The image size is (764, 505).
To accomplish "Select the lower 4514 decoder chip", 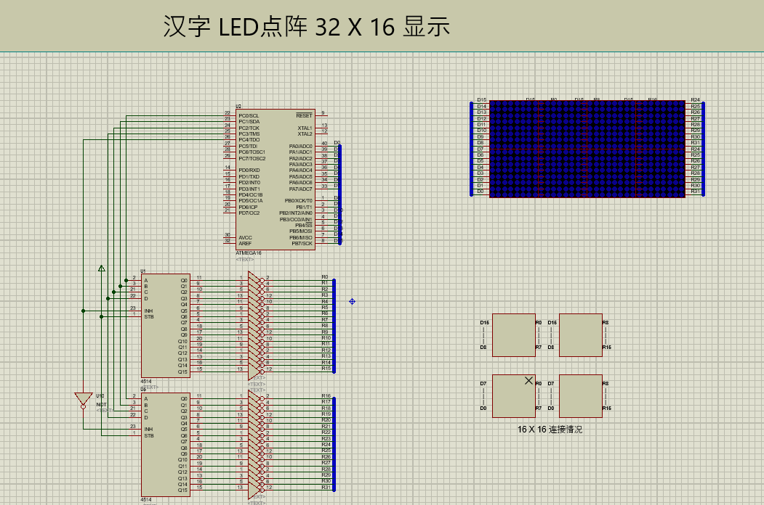I will (166, 445).
